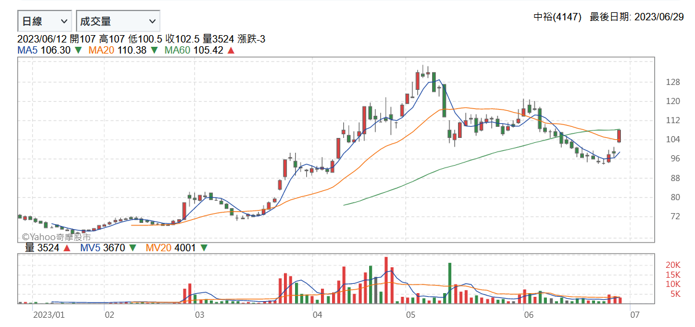The width and height of the screenshot is (695, 327).
Task: Click the 2023/01 label on time axis
Action: pyautogui.click(x=49, y=315)
